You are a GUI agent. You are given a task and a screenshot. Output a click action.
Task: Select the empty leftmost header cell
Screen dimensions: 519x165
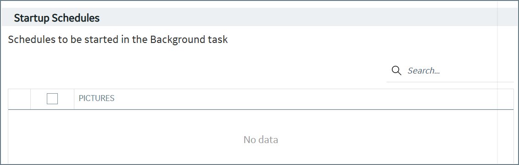[19, 99]
